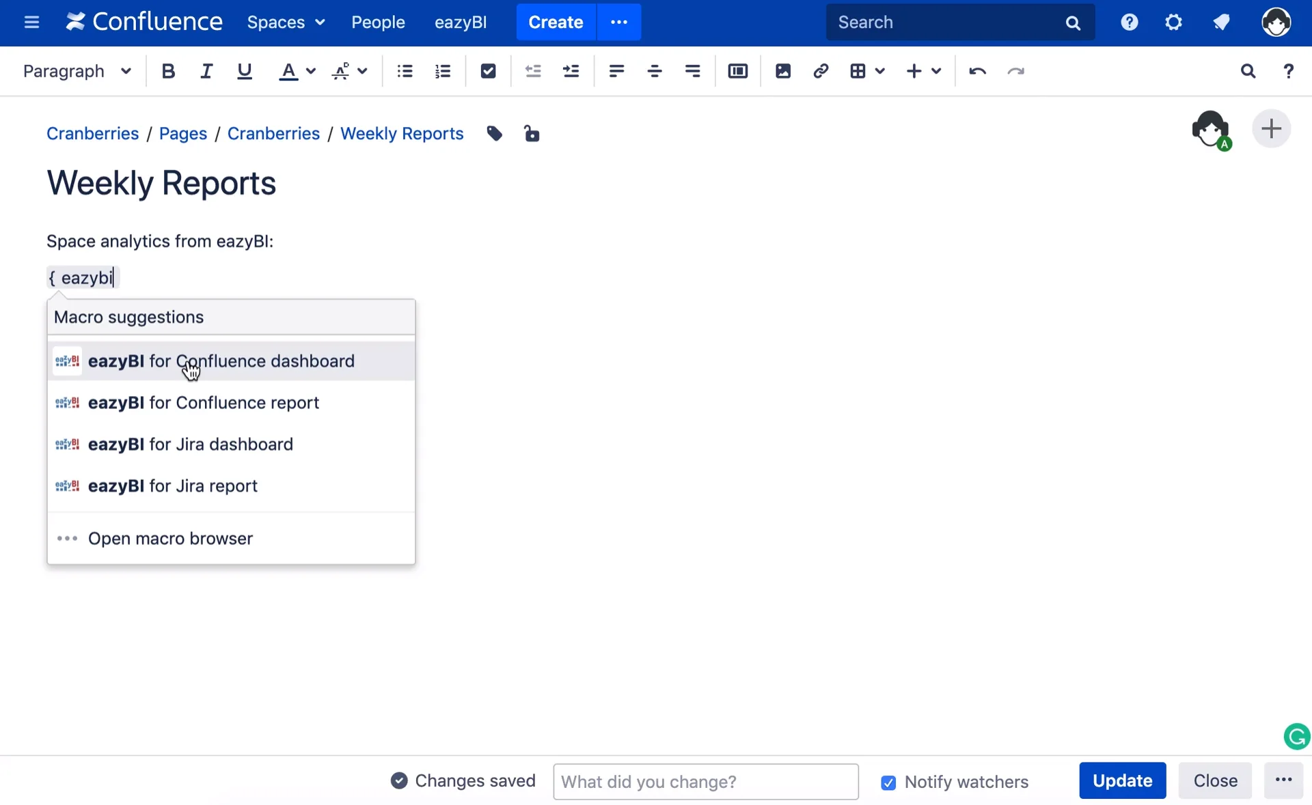Click the search magnifier icon
Screen dimensions: 1312x805
coord(1073,23)
